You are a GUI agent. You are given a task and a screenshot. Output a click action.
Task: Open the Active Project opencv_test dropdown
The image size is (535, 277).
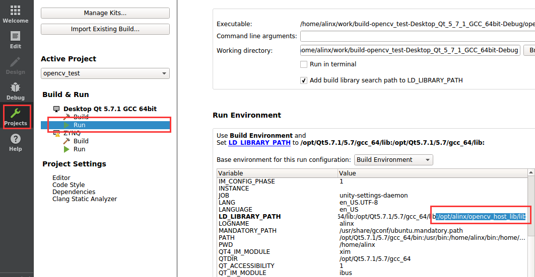(x=105, y=73)
